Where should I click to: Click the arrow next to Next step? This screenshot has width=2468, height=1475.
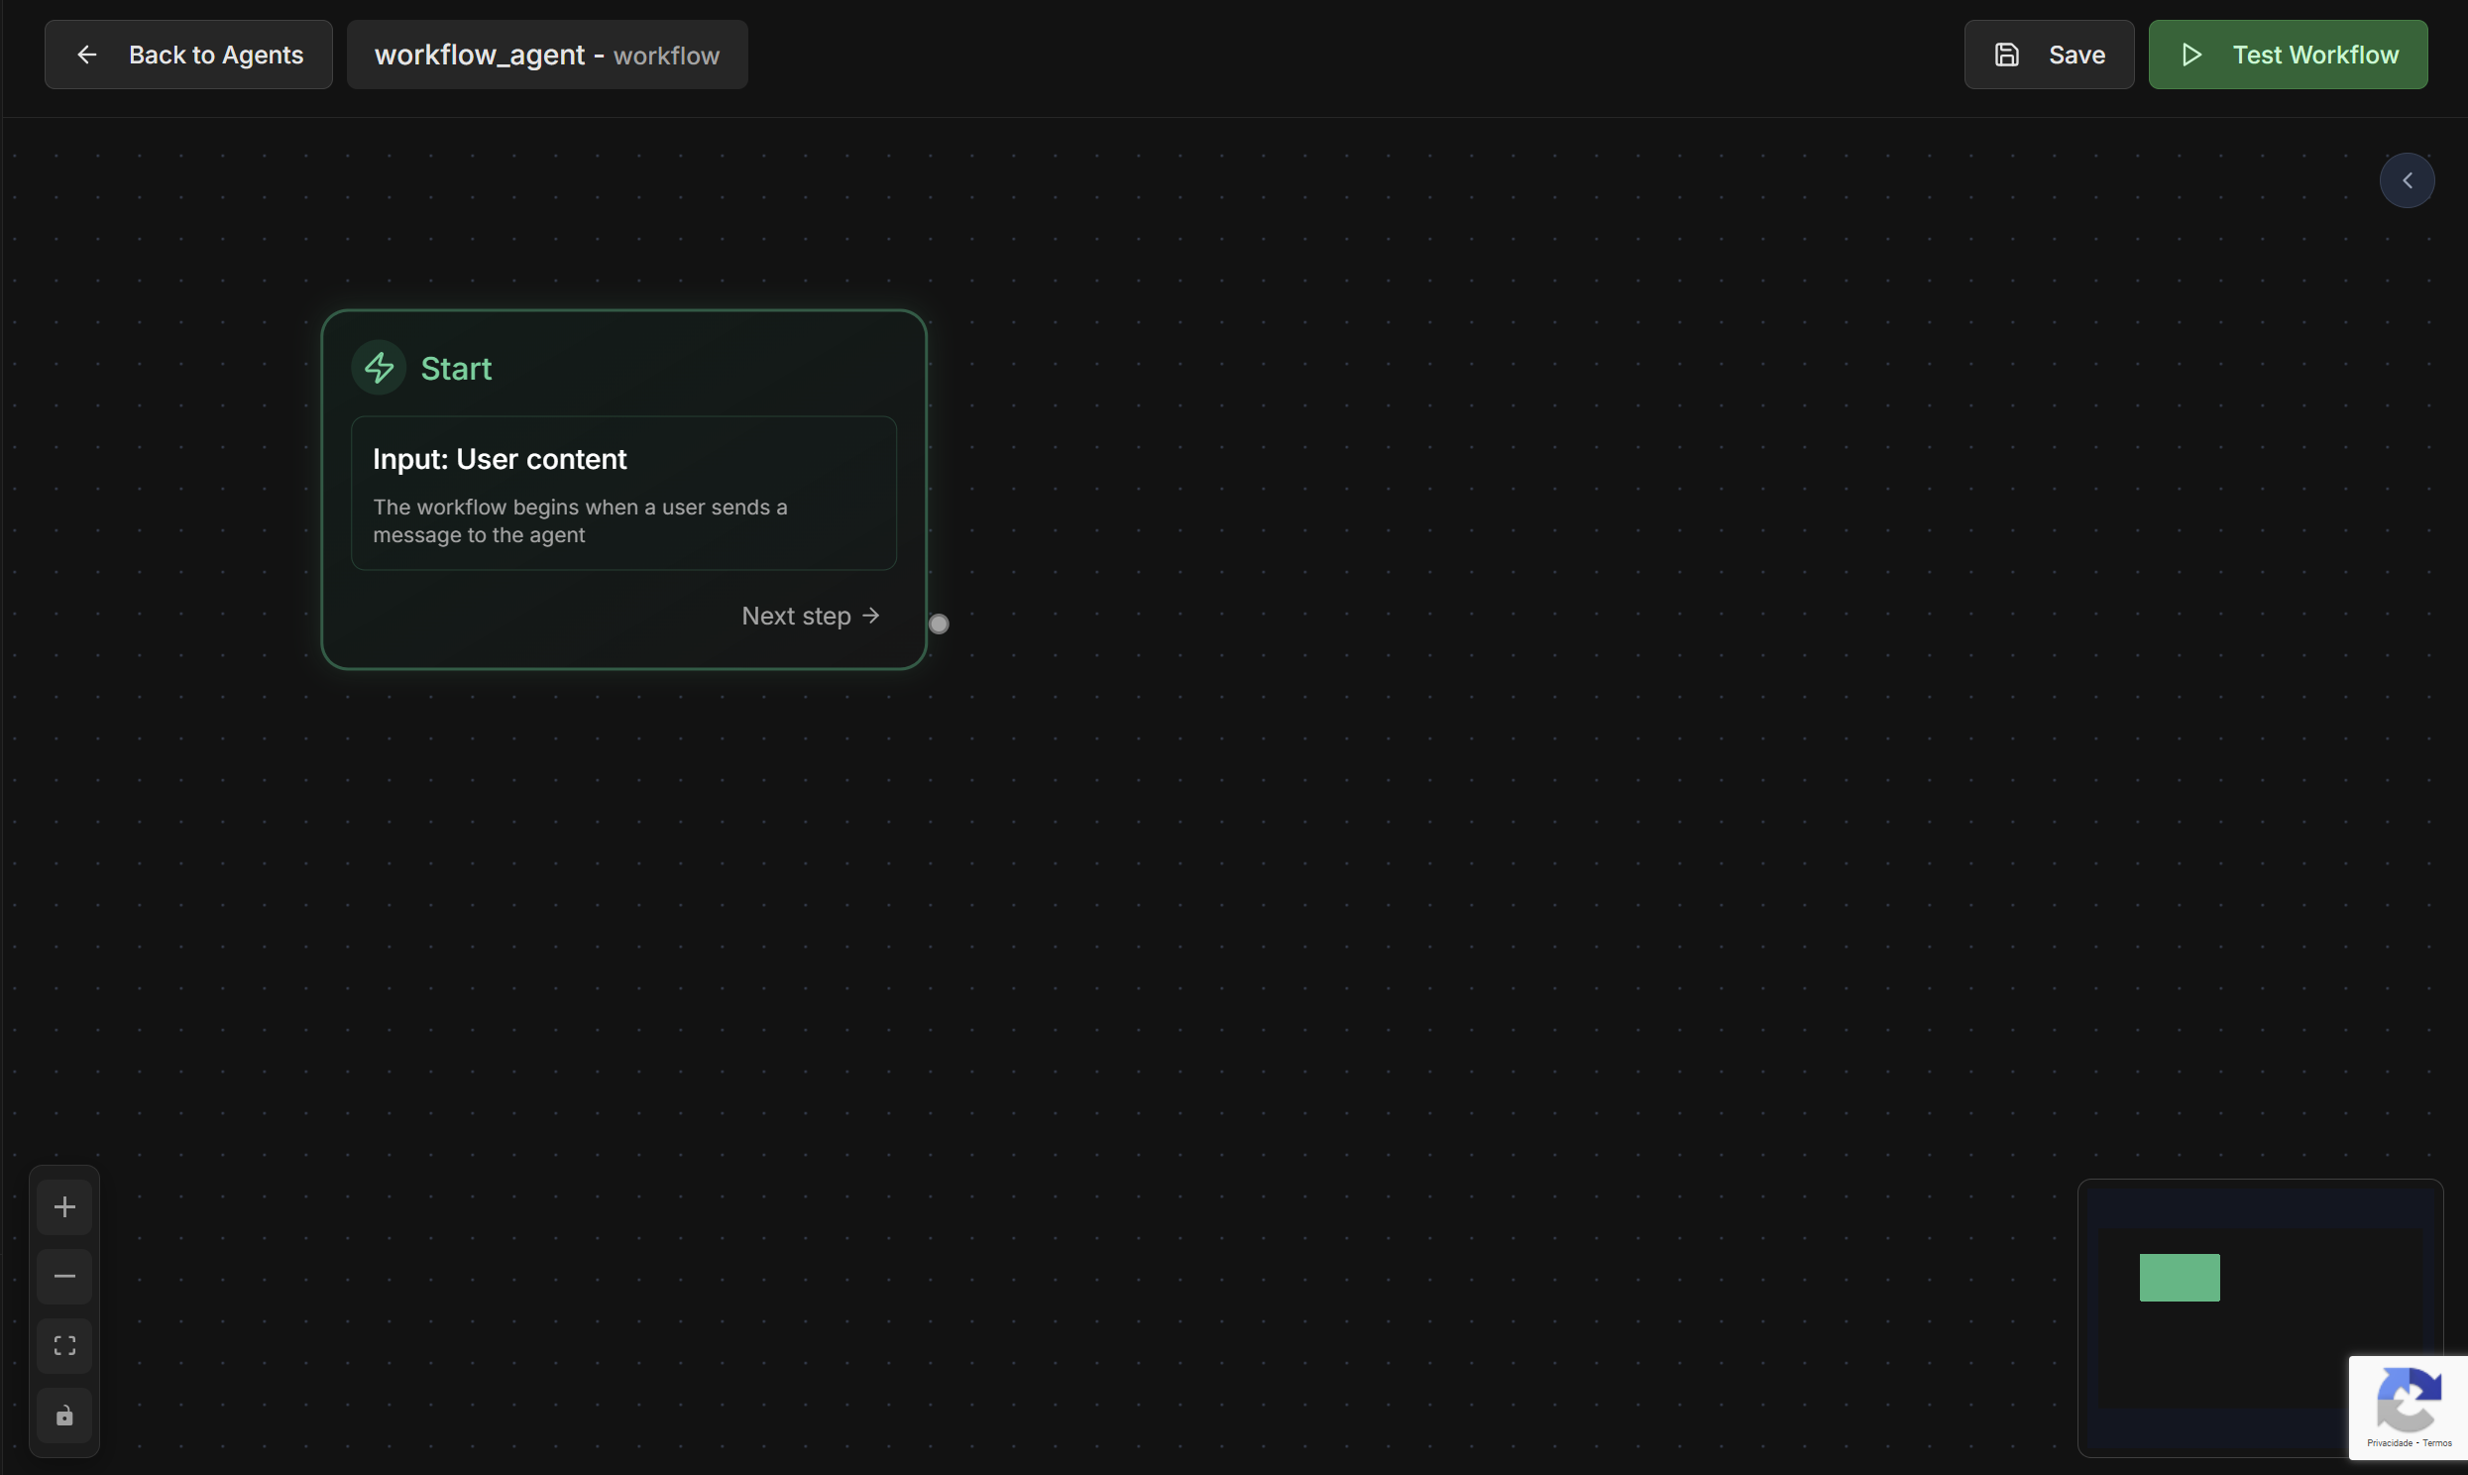click(x=871, y=616)
